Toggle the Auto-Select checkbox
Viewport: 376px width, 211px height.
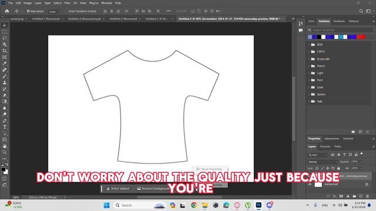tap(28, 11)
